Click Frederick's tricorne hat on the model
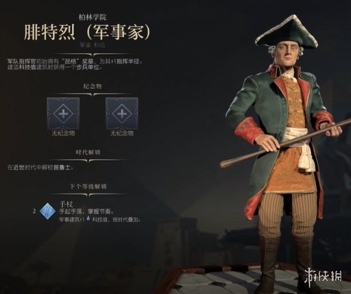This screenshot has height=294, width=351. pos(287,34)
